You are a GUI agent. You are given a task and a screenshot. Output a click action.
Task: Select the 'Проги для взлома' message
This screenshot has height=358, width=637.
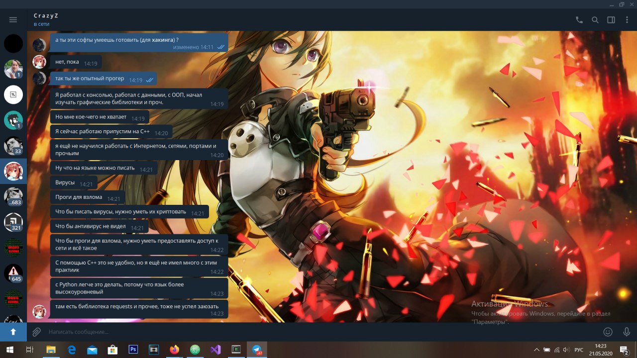tap(87, 197)
